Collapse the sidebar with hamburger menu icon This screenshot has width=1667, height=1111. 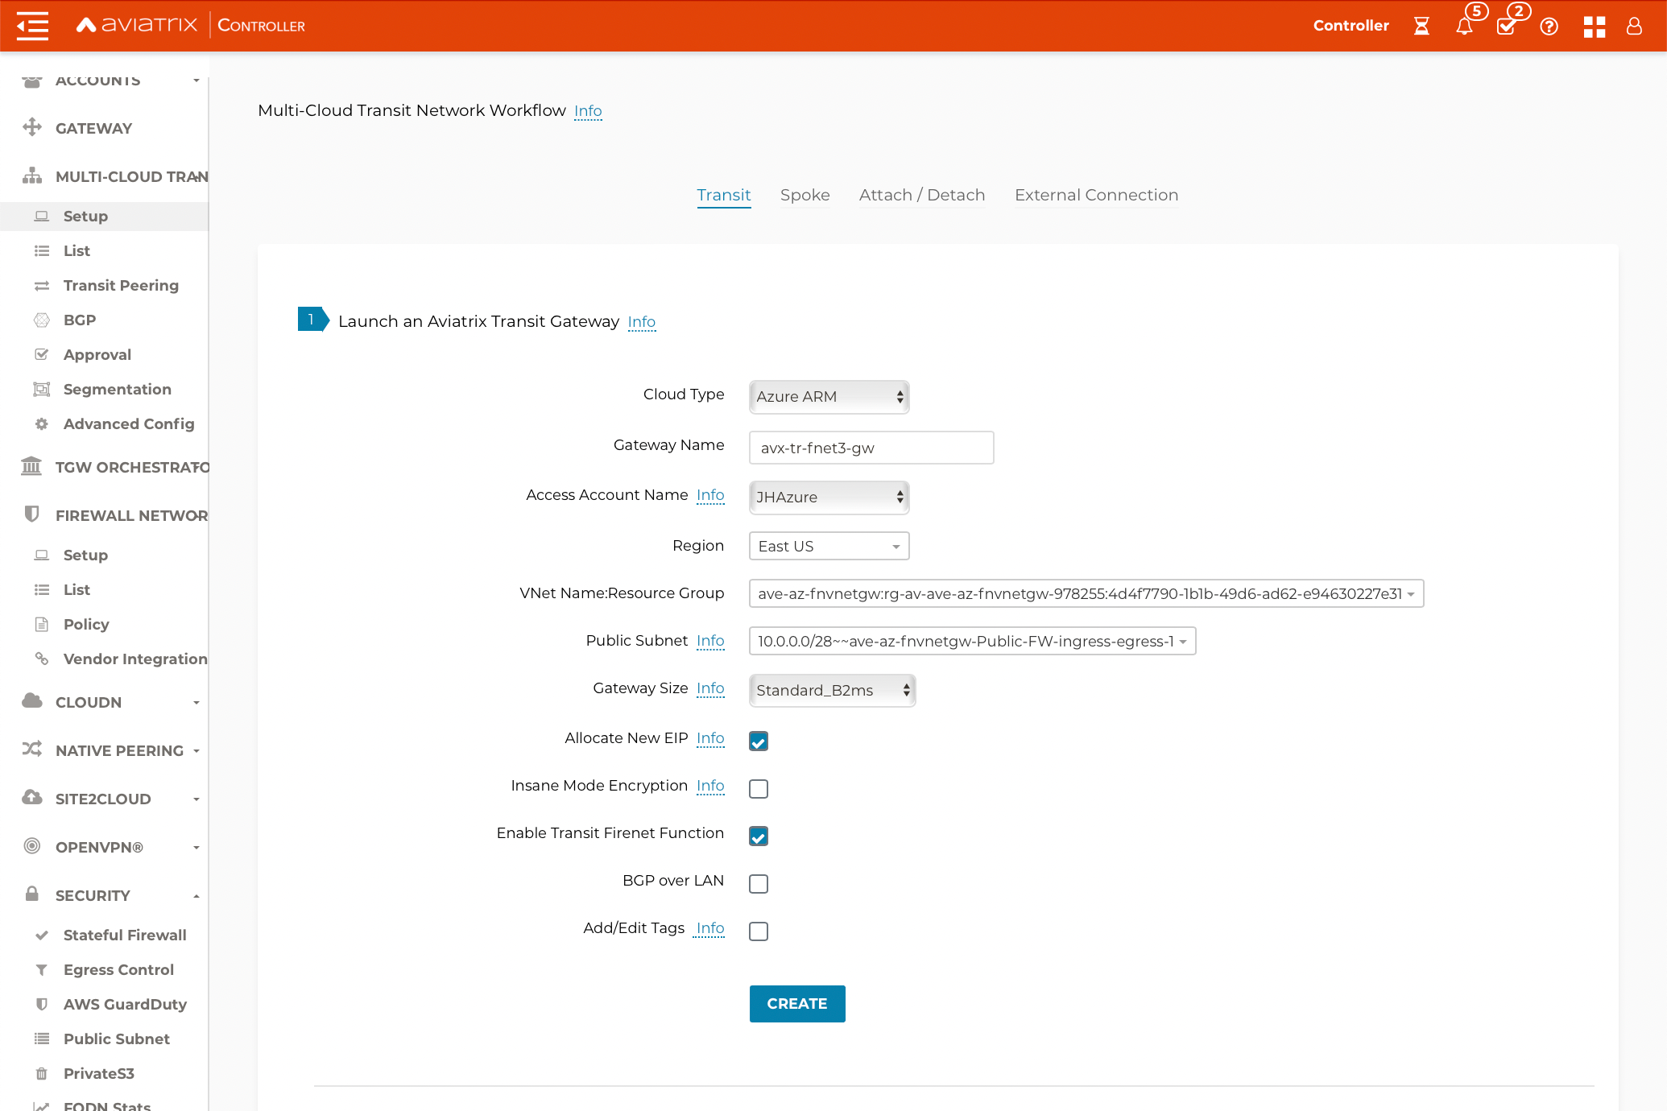(x=32, y=26)
